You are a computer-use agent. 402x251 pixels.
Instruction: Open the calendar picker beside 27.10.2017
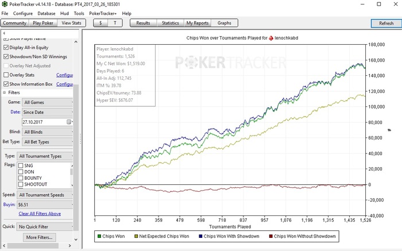(x=69, y=122)
